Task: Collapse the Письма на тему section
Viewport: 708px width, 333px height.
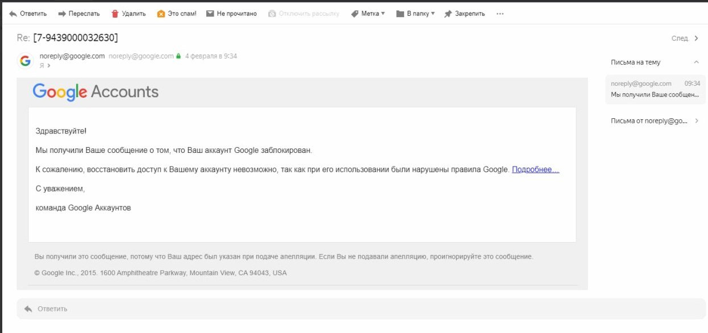Action: 696,63
